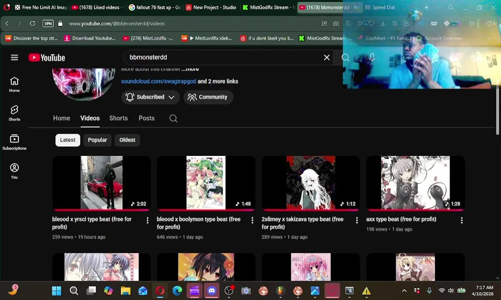Open 'Discover the top str...' bookmark
Image resolution: width=501 pixels, height=300 pixels.
coord(32,38)
